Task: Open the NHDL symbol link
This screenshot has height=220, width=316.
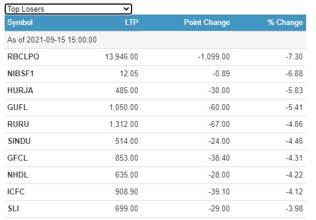Action: pyautogui.click(x=17, y=175)
